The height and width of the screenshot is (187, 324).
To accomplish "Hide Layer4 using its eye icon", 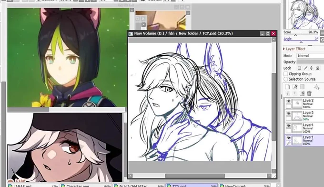I will pyautogui.click(x=288, y=125).
